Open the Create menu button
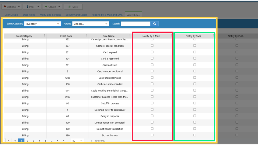 coord(52,7)
